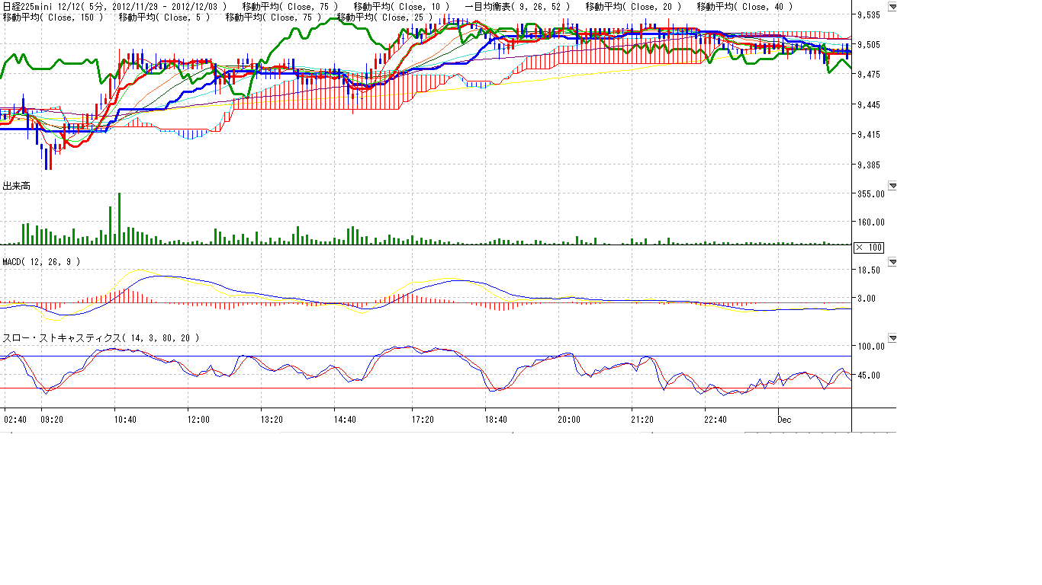This screenshot has width=1042, height=585.
Task: Open the 出来高 volume panel dropdown arrow
Action: [x=892, y=186]
